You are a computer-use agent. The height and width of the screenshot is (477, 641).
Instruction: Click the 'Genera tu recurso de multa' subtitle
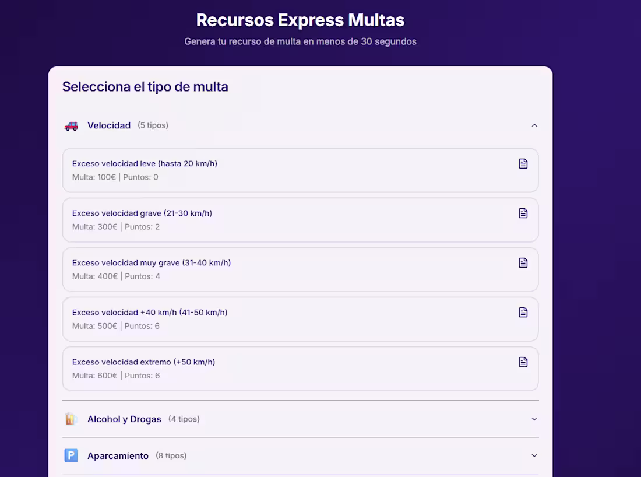point(301,41)
